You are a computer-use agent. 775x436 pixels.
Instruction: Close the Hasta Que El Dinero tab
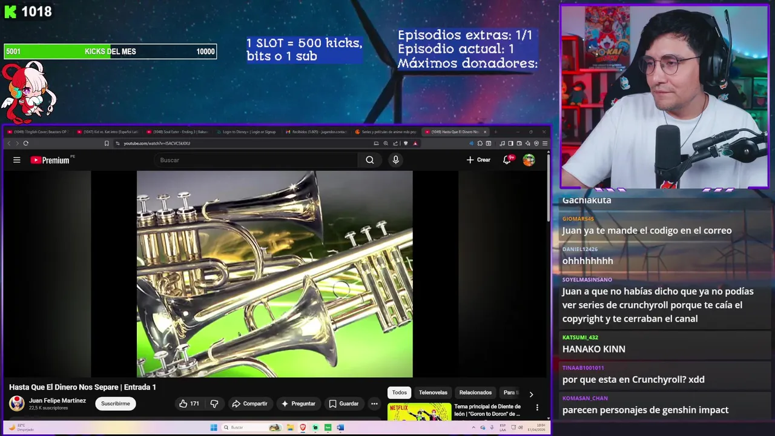click(x=484, y=131)
